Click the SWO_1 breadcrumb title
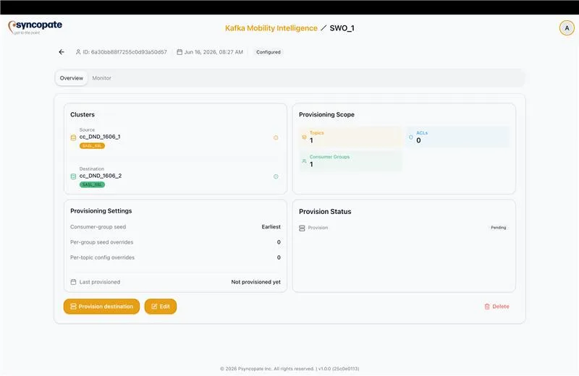Image resolution: width=579 pixels, height=376 pixels. [x=342, y=28]
